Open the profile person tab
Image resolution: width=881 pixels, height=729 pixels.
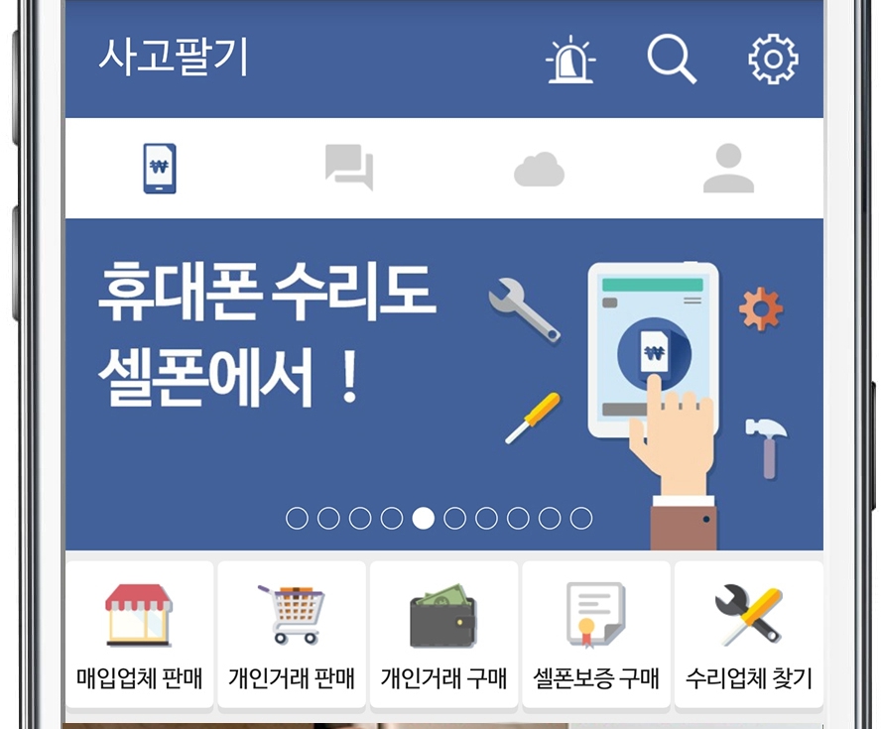[x=729, y=168]
